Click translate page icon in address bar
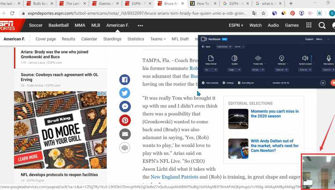 pos(254,13)
